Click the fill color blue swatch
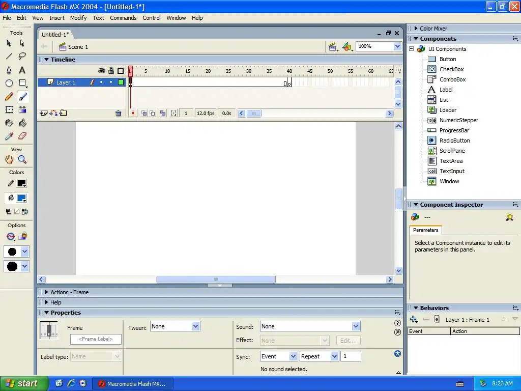 tap(22, 198)
